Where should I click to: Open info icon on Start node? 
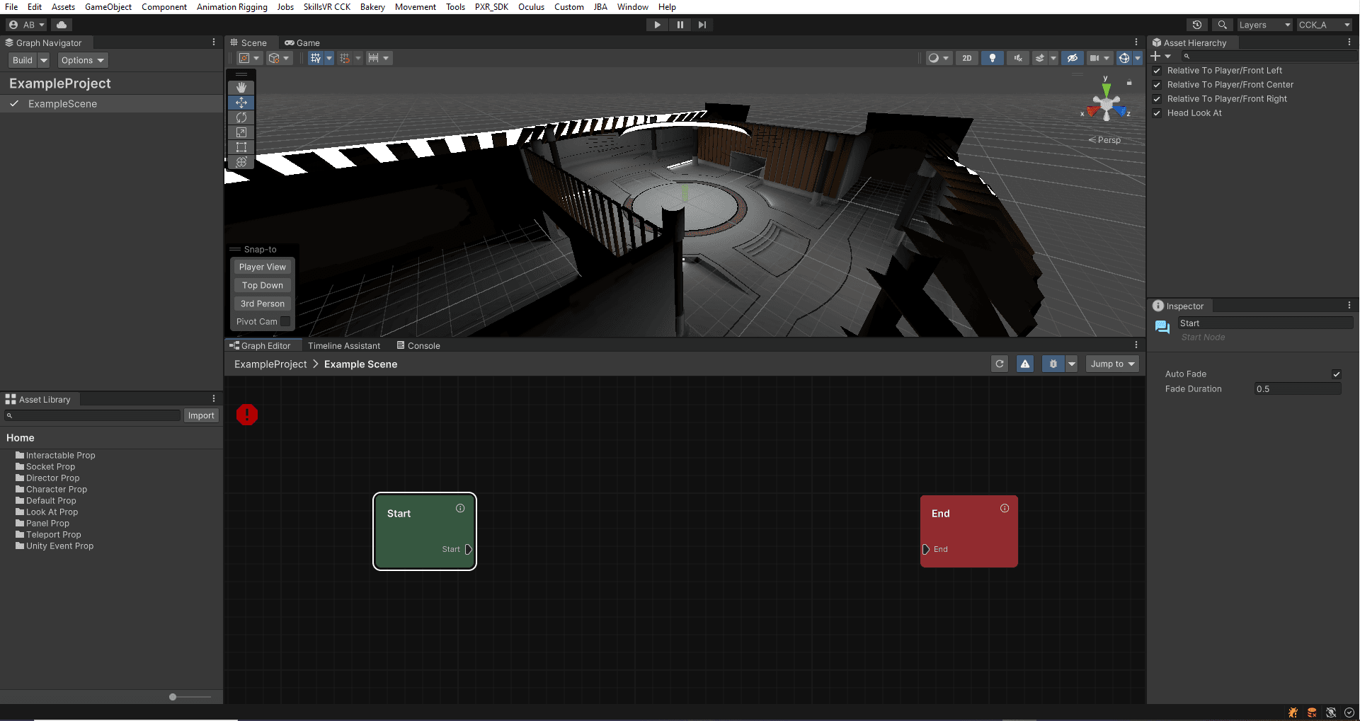pos(460,508)
